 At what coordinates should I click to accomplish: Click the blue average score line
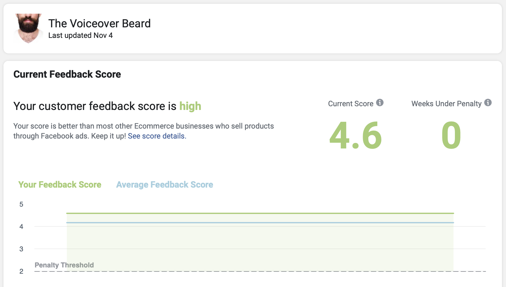[x=260, y=223]
